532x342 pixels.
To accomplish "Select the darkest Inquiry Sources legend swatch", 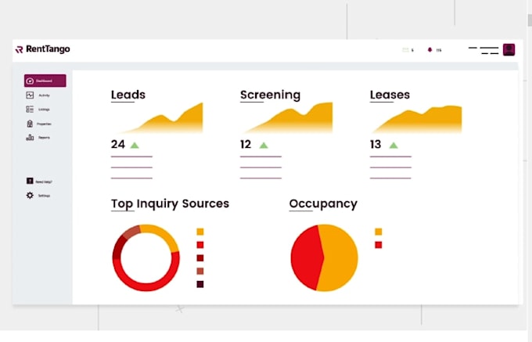I will [200, 284].
